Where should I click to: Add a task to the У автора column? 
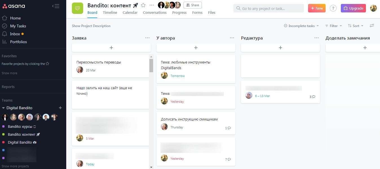click(196, 48)
